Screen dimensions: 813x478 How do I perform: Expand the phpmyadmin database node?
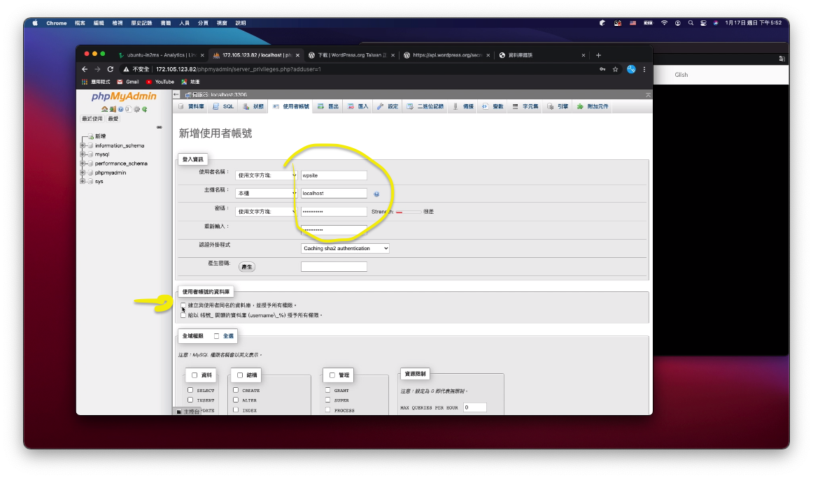[x=83, y=173]
